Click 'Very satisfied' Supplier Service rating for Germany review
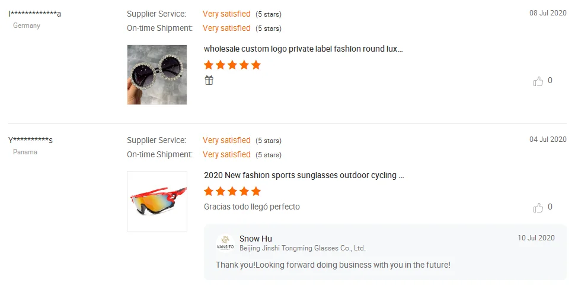This screenshot has height=292, width=575. (226, 14)
